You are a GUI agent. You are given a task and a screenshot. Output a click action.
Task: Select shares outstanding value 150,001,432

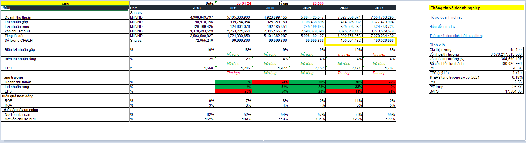click(x=344, y=41)
